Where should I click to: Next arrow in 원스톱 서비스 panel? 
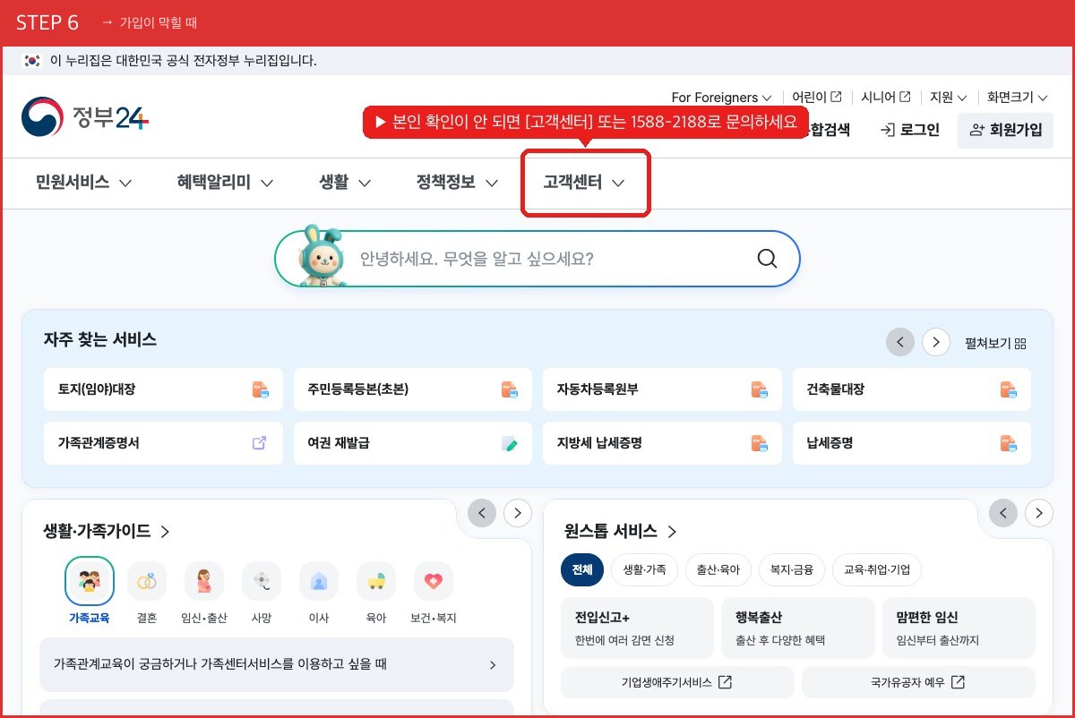point(1039,513)
